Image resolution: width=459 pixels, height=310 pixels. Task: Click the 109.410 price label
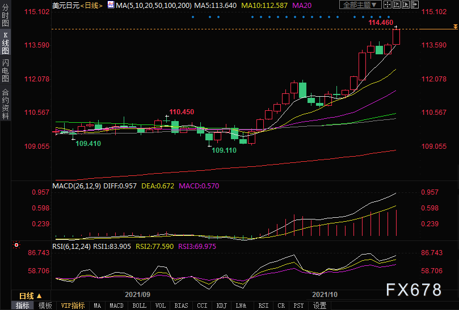88,143
